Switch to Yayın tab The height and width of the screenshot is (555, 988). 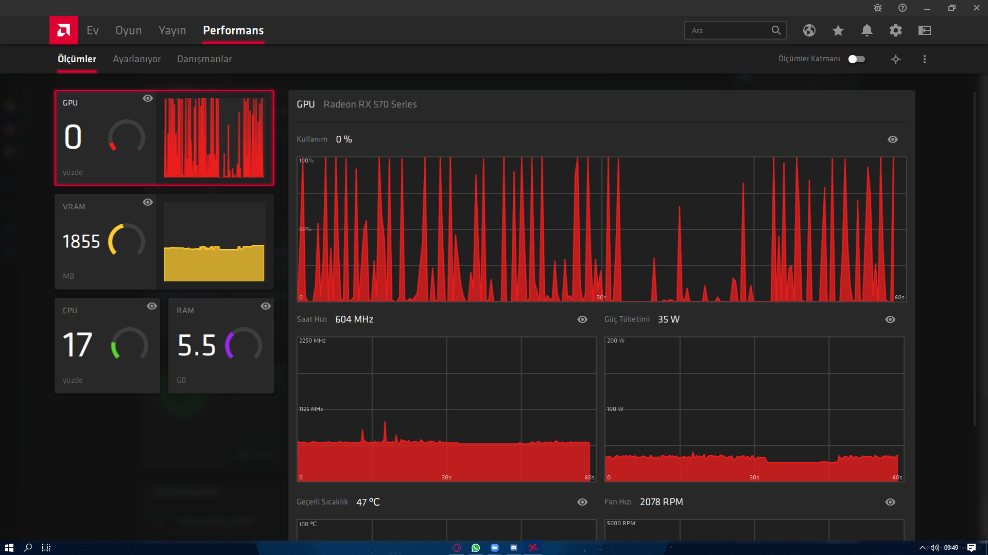point(172,30)
